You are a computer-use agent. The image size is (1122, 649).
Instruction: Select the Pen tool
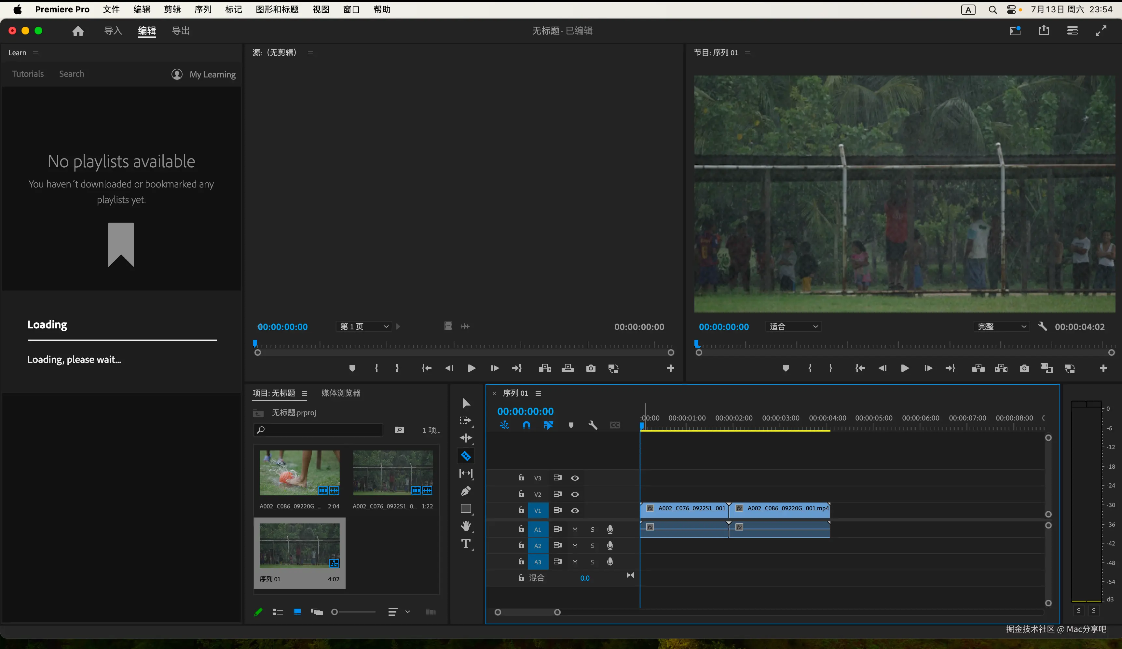(x=466, y=491)
